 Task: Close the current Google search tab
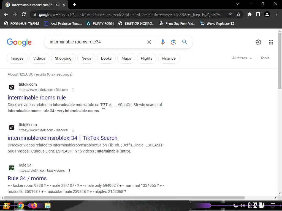click(x=64, y=5)
